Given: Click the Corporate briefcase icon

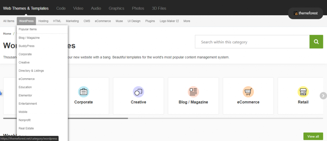Looking at the screenshot, I should (x=83, y=92).
